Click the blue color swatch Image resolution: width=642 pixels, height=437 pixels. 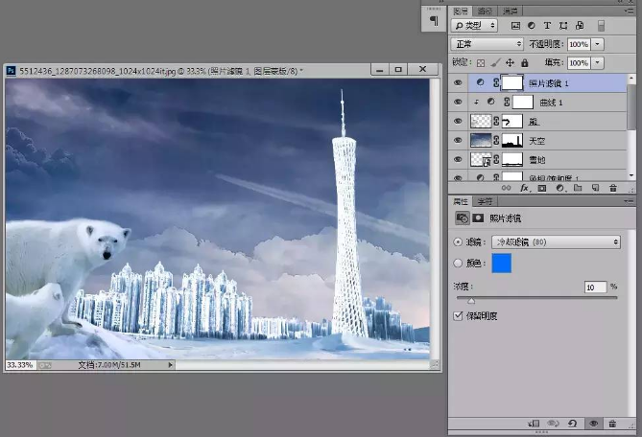click(502, 264)
